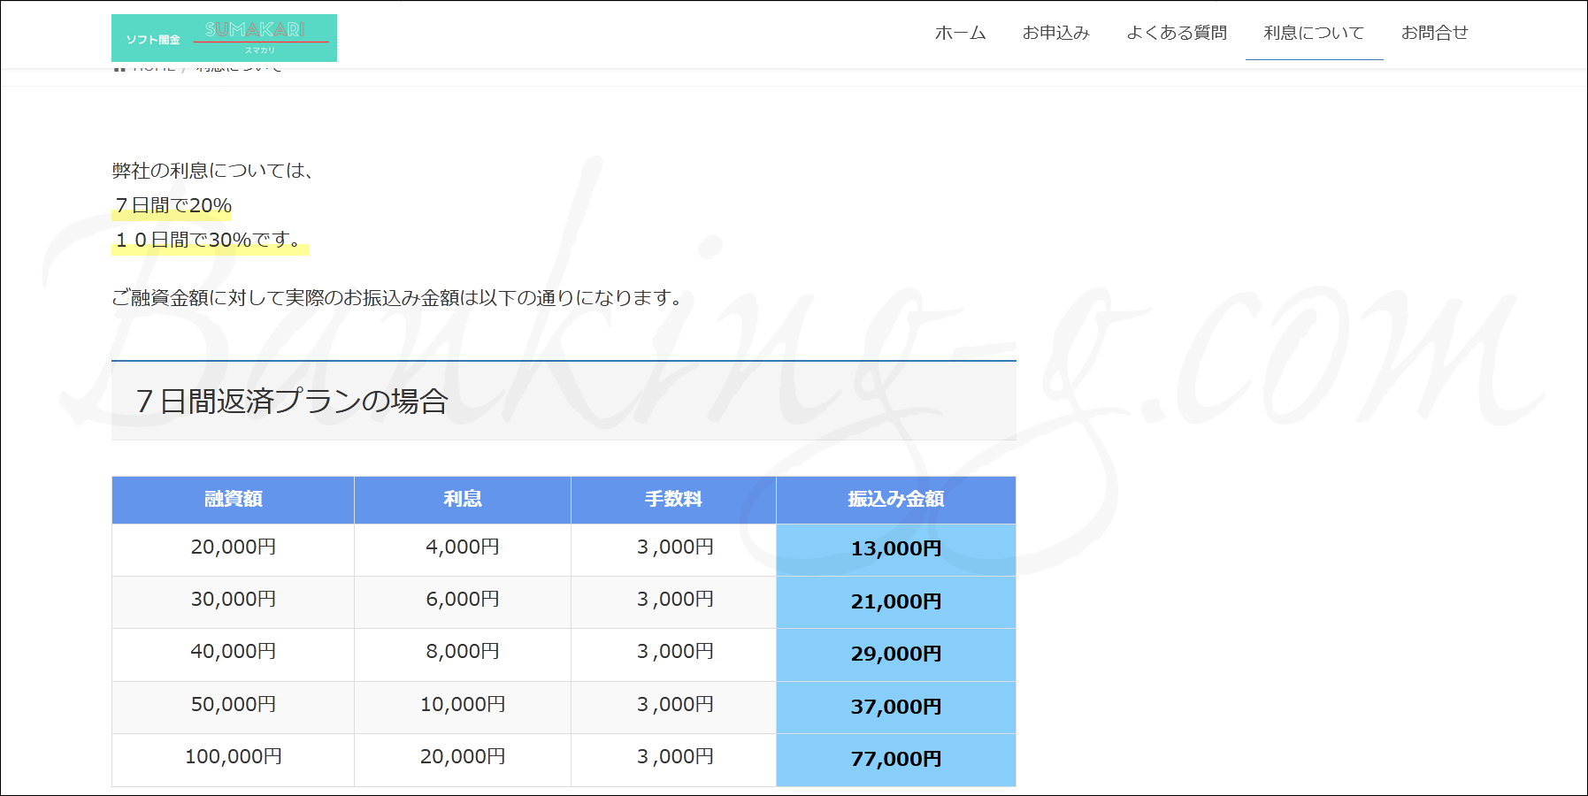Open the ホーム navigation menu item
The height and width of the screenshot is (796, 1588).
pos(960,33)
